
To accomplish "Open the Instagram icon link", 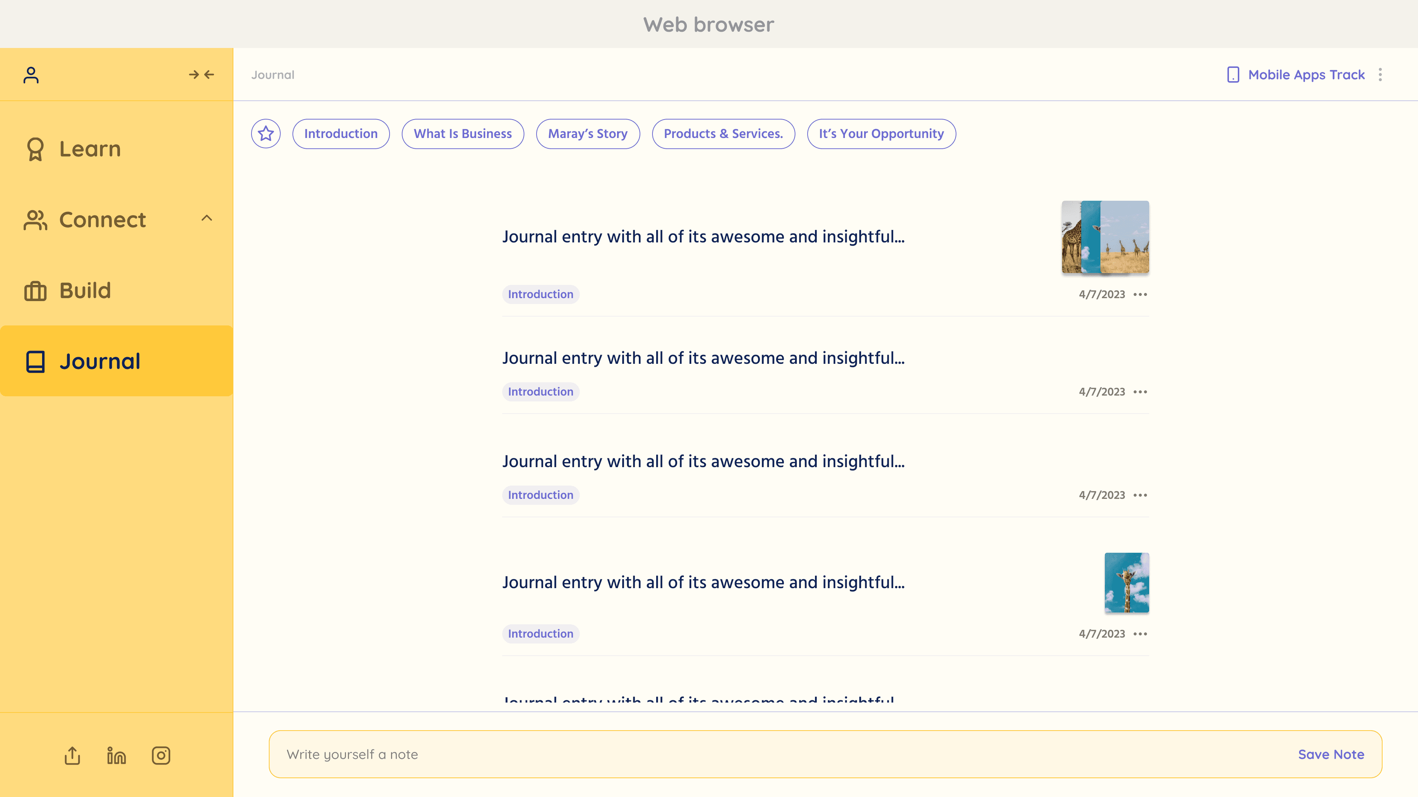I will (161, 755).
